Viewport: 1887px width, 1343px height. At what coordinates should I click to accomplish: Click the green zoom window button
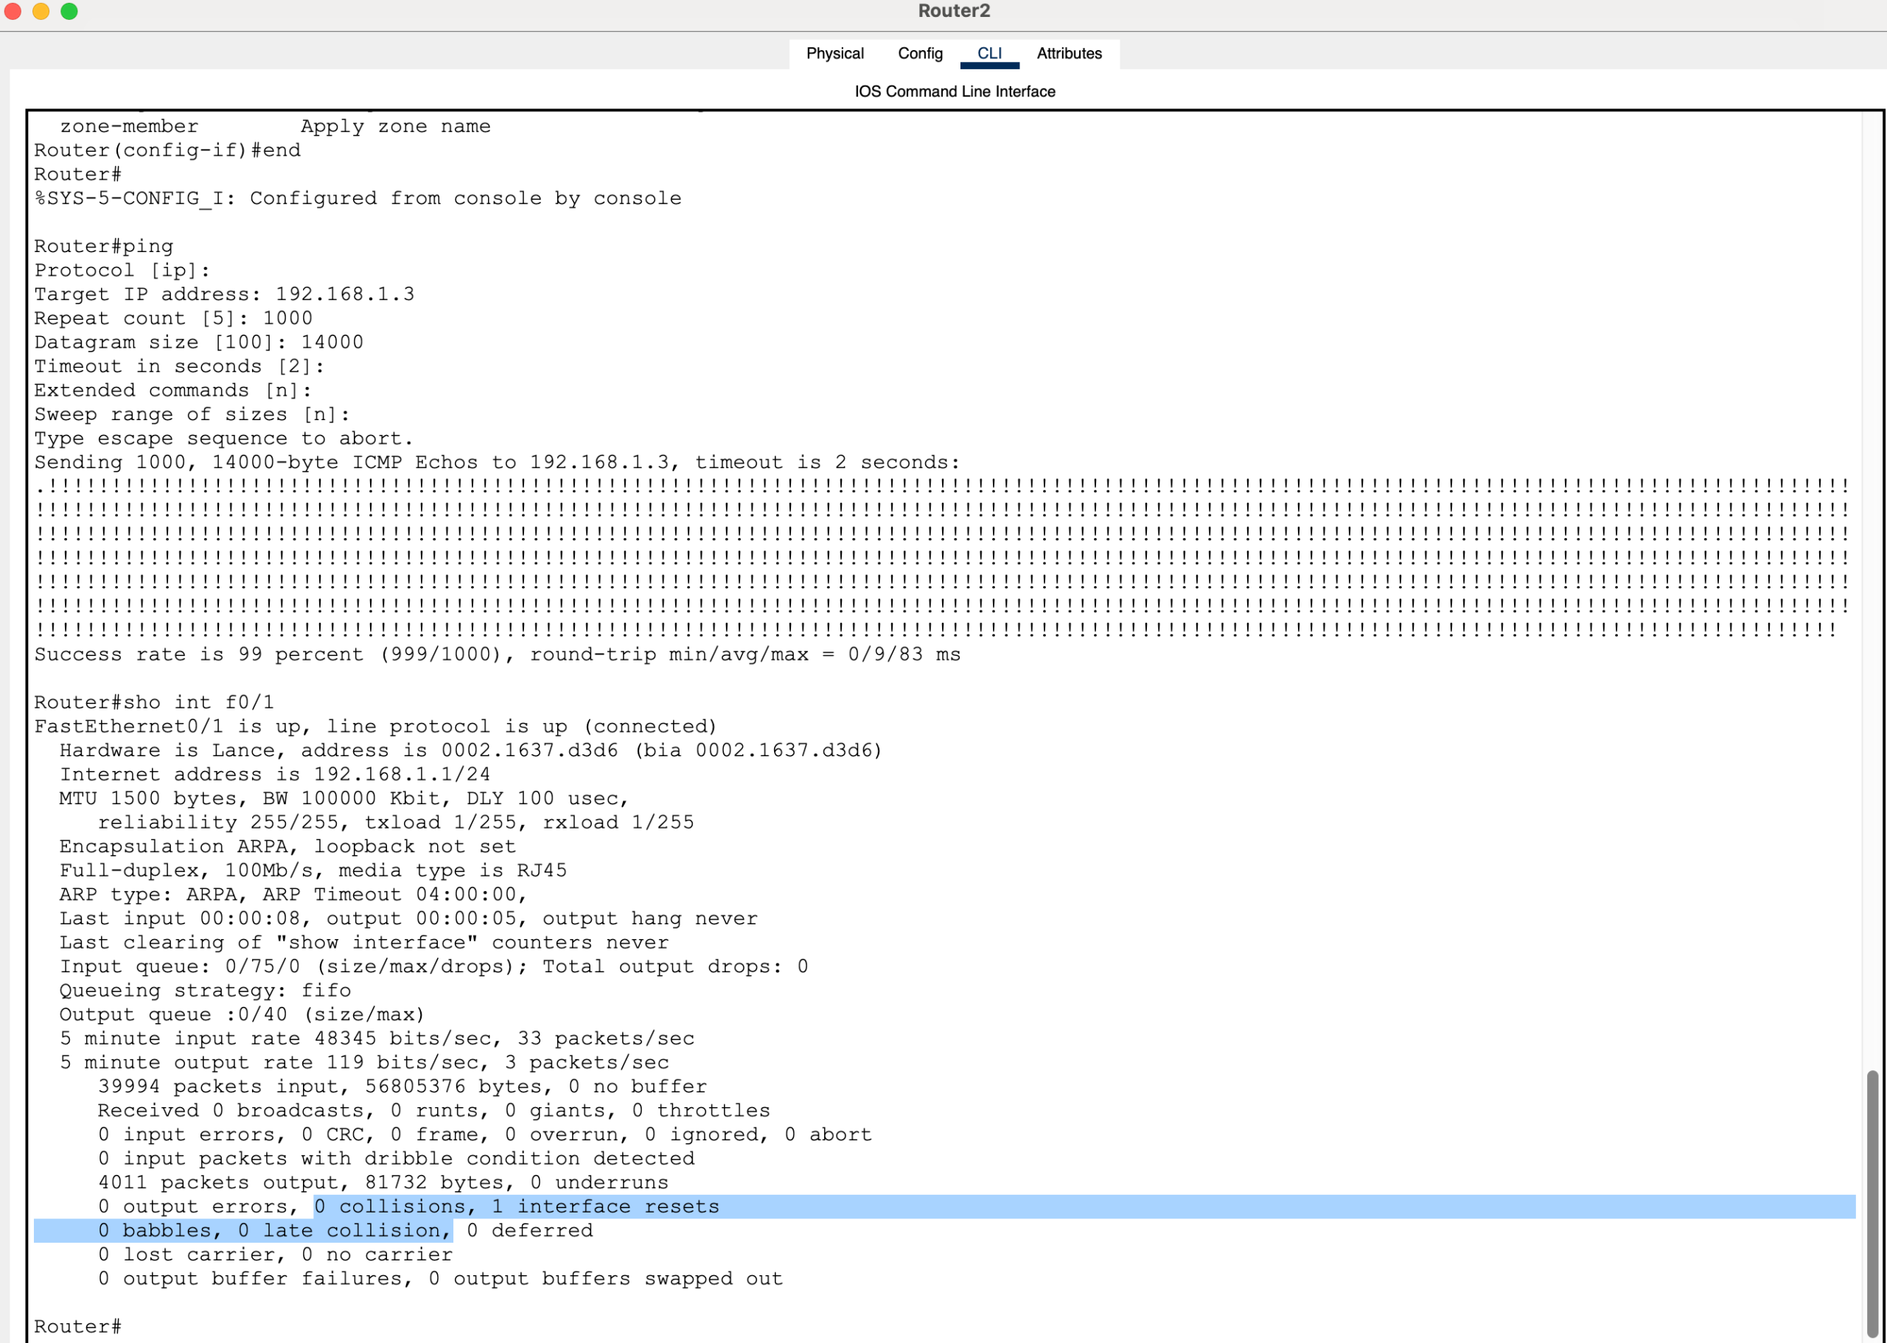(69, 11)
